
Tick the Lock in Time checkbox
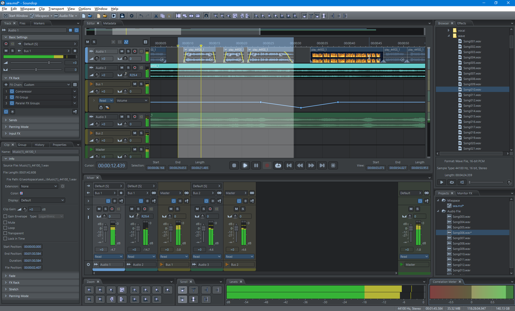(x=5, y=239)
